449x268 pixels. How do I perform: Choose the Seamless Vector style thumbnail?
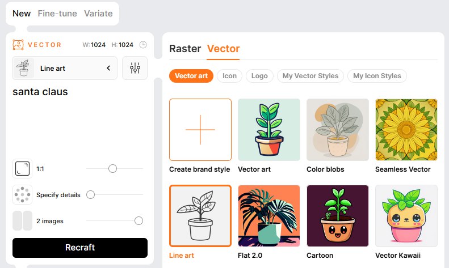(x=406, y=130)
